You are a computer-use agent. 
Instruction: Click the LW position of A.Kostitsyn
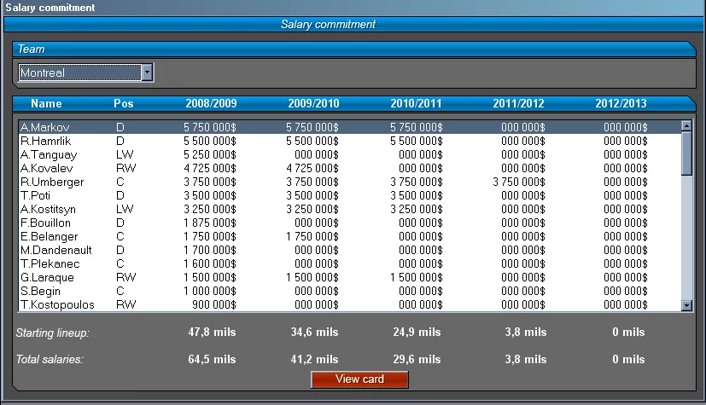tap(125, 209)
